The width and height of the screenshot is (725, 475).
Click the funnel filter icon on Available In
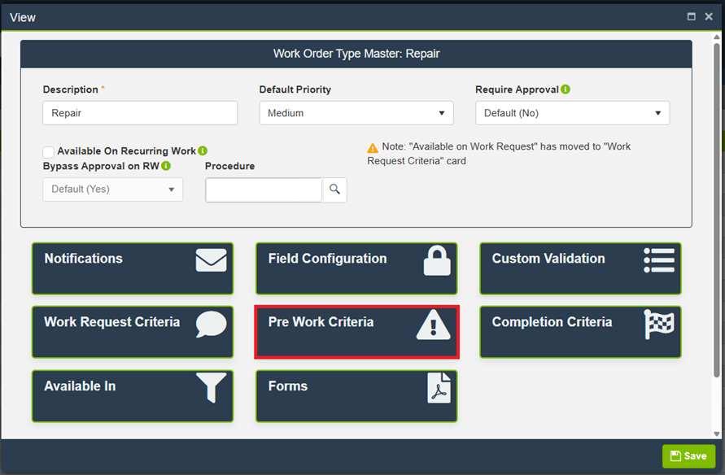pyautogui.click(x=212, y=388)
